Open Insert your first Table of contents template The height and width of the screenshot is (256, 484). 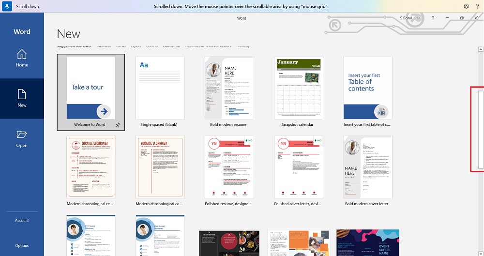368,92
